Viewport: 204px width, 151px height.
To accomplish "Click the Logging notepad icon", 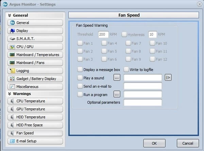I will 12,71.
